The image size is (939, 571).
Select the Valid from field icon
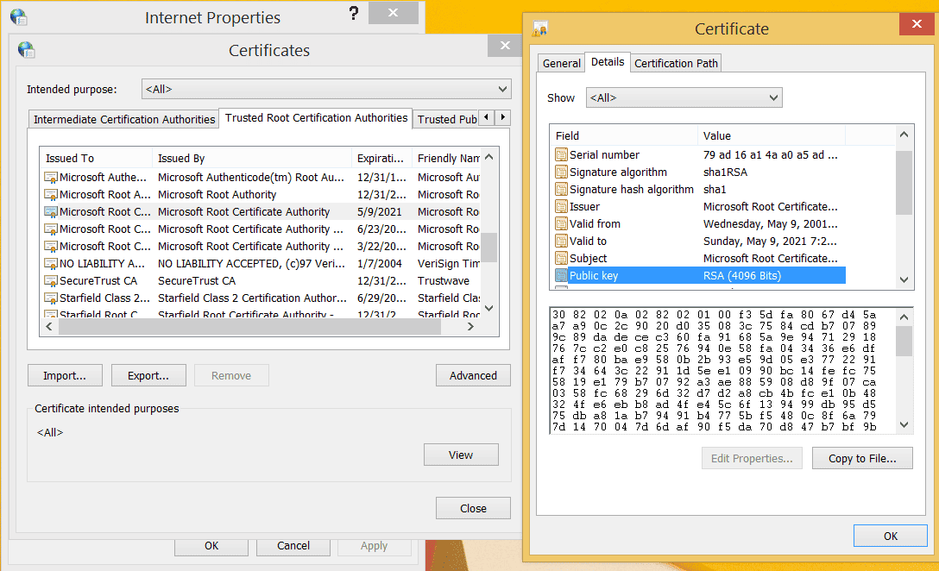point(561,224)
